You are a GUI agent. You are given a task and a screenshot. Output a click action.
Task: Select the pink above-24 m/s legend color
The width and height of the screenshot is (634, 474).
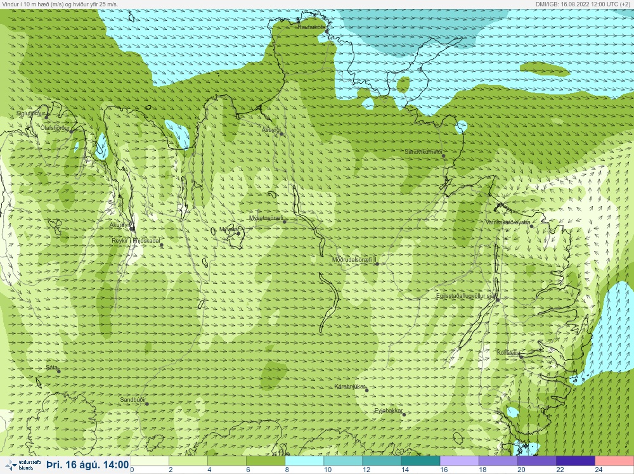(x=614, y=461)
